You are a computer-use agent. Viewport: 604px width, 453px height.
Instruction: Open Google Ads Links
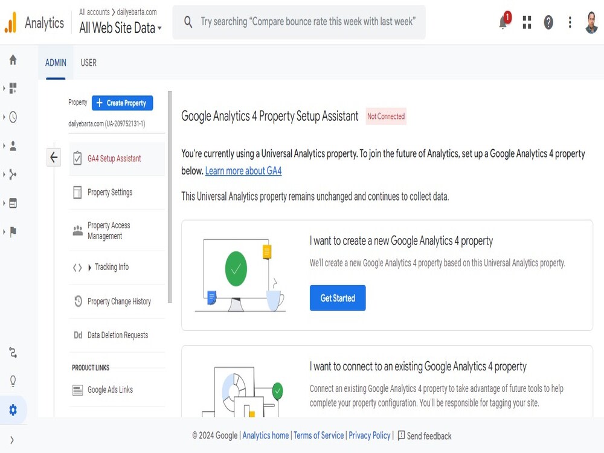pos(117,390)
